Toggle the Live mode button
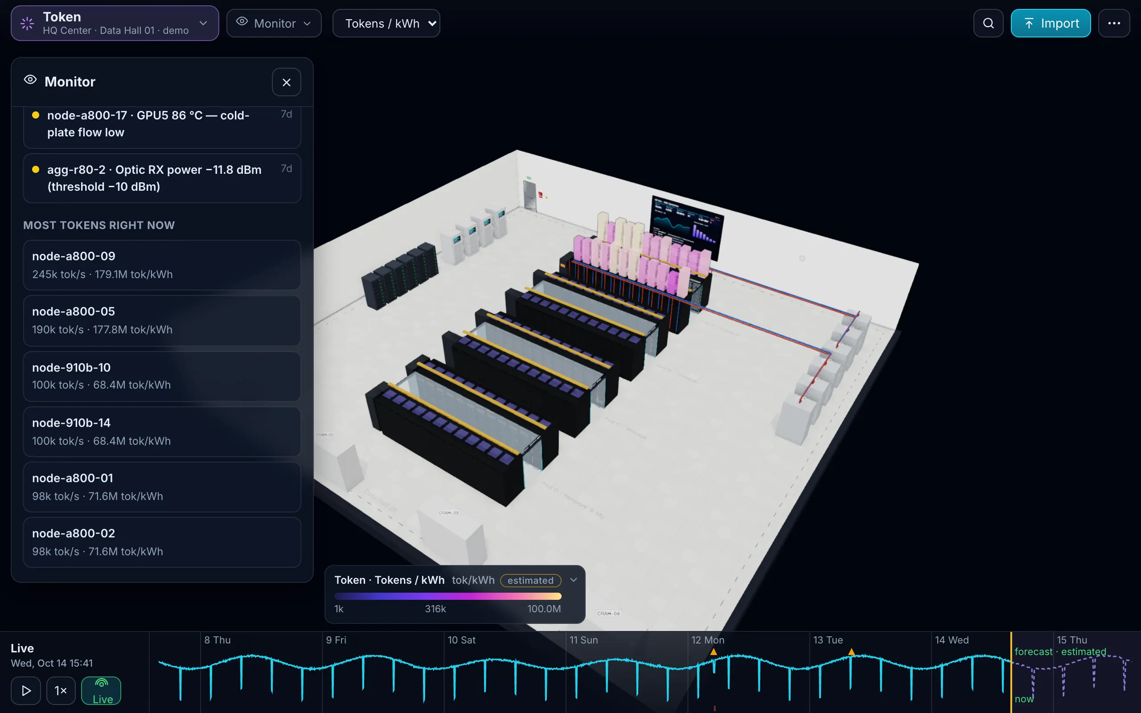 click(101, 690)
